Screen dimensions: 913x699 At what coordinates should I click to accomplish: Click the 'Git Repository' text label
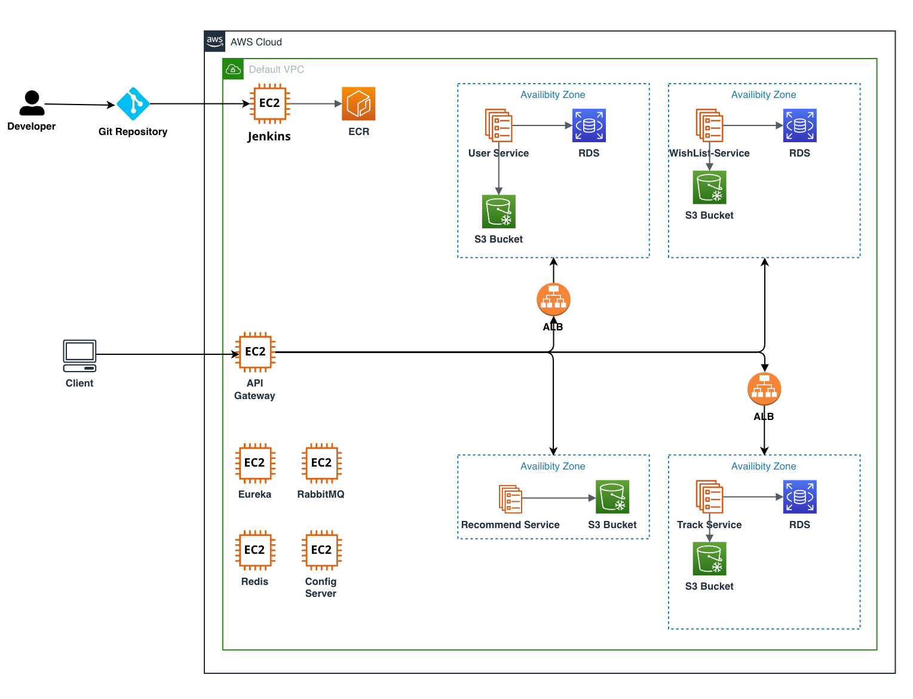(x=133, y=131)
